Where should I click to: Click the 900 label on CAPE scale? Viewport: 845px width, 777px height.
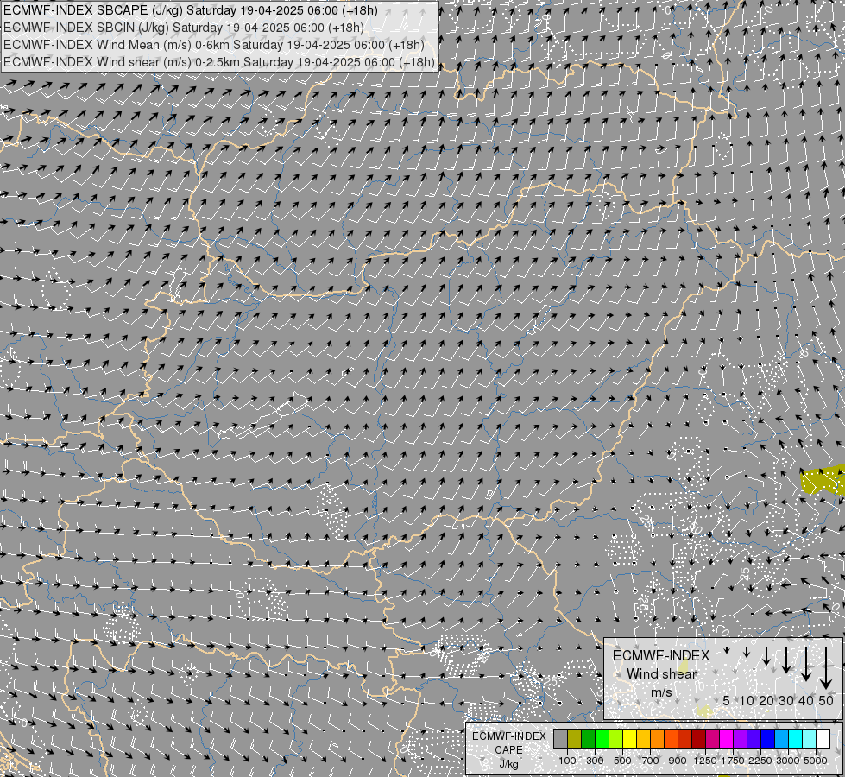(678, 761)
